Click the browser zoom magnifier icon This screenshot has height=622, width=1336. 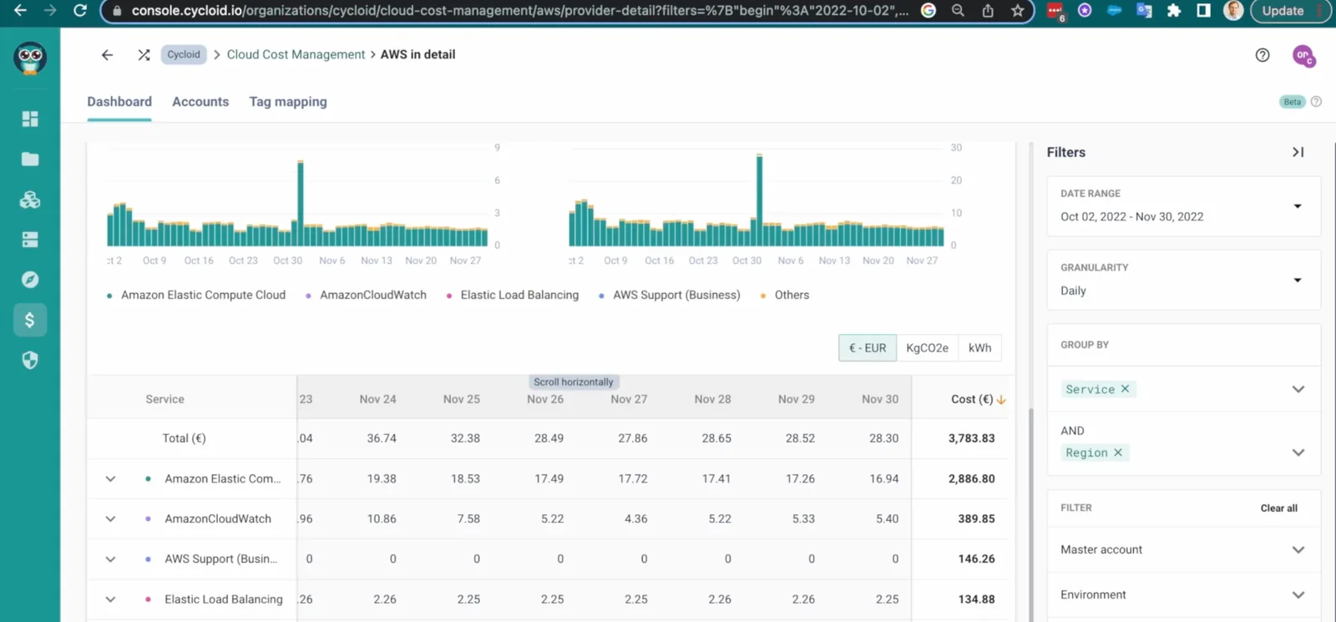click(x=958, y=11)
